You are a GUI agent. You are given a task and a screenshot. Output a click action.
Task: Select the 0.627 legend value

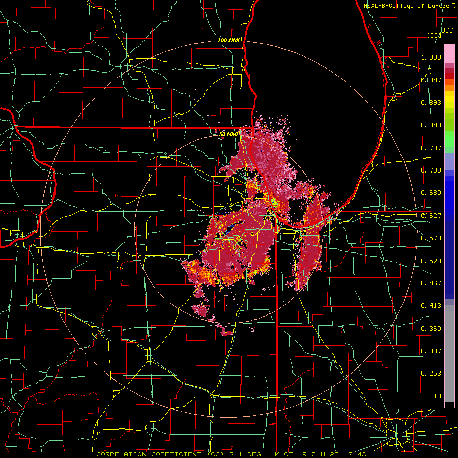(x=431, y=216)
